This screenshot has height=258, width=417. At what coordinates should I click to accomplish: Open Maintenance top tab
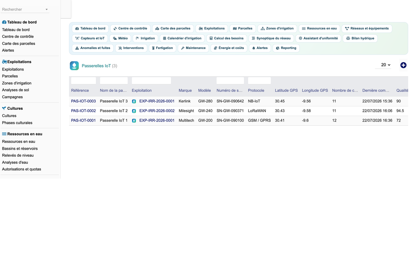(x=193, y=48)
